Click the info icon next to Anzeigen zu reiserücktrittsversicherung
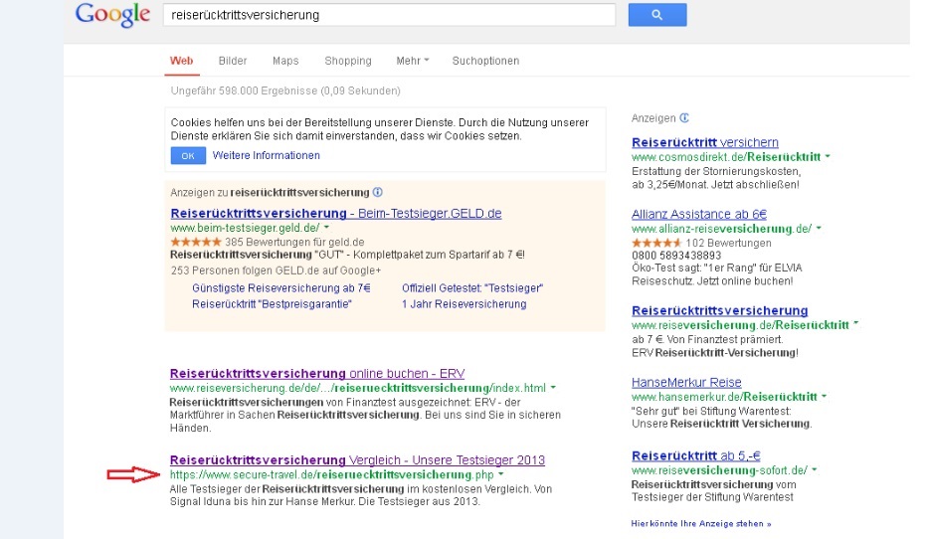Image resolution: width=927 pixels, height=539 pixels. [377, 192]
